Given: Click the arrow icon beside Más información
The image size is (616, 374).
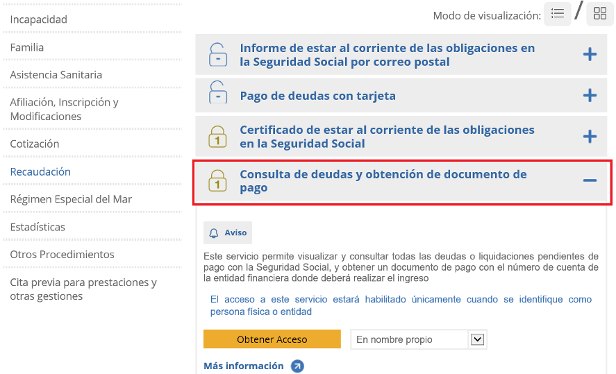Looking at the screenshot, I should point(297,366).
